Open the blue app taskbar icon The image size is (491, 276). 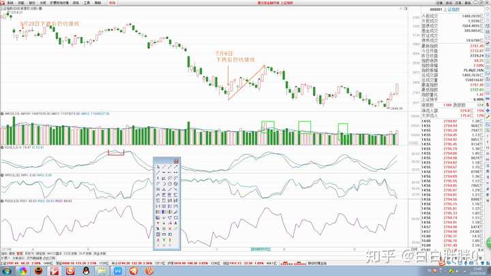pos(118,271)
